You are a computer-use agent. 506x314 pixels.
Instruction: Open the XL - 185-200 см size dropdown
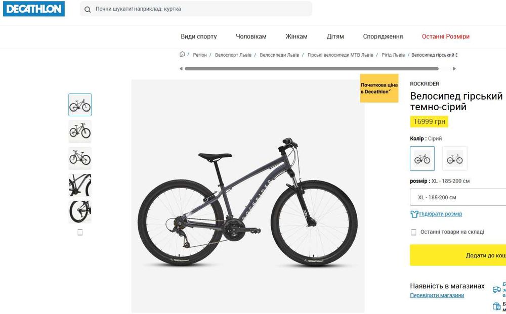pos(458,197)
